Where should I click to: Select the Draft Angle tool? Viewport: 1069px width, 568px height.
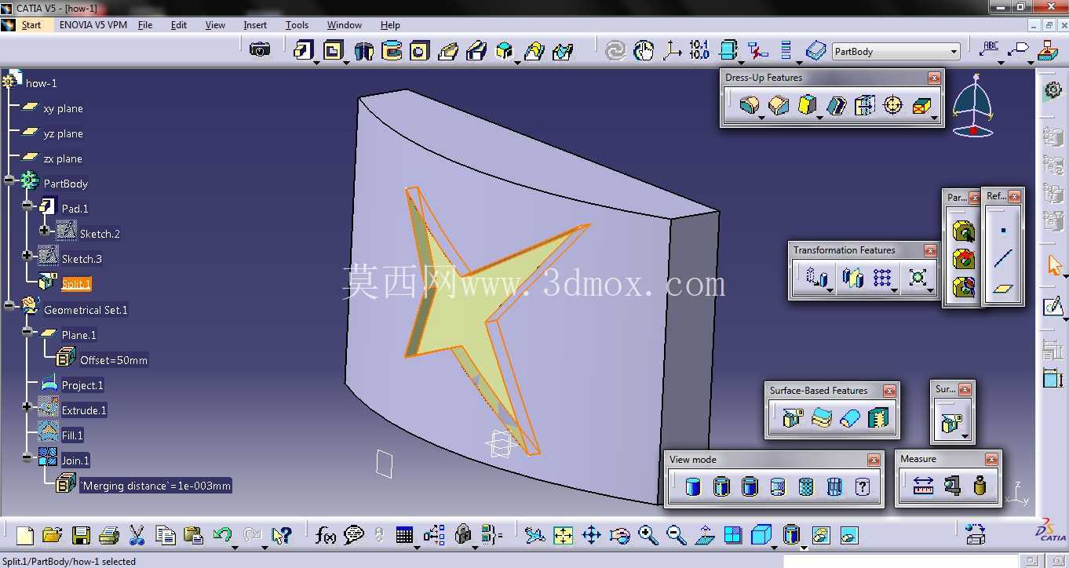pyautogui.click(x=808, y=104)
